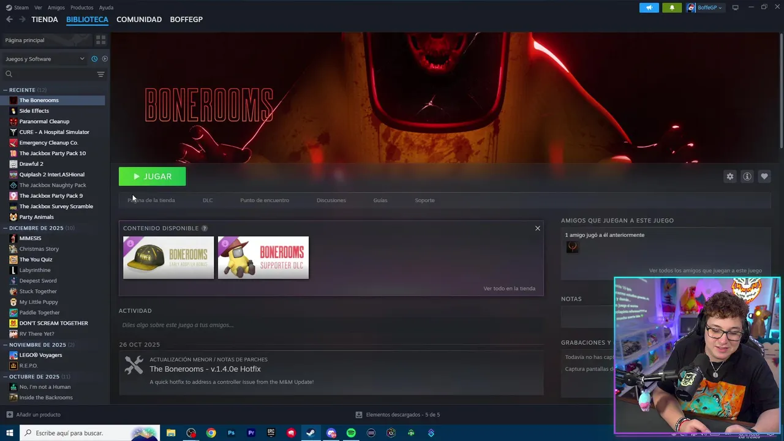
Task: Switch library to grid view icon
Action: [100, 40]
